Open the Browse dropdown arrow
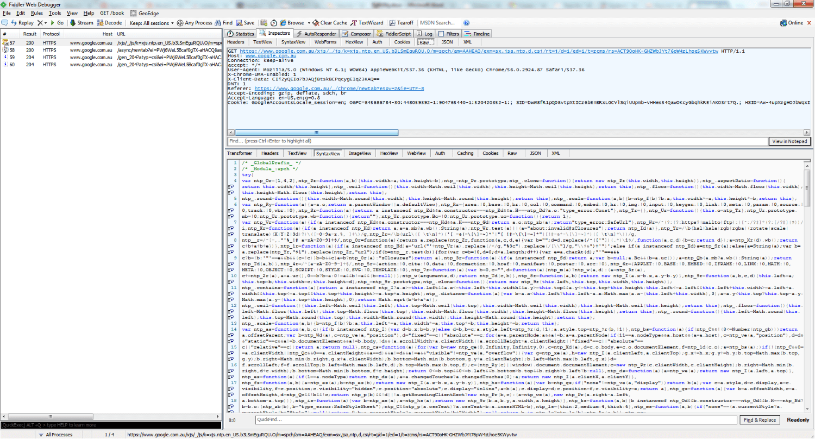The width and height of the screenshot is (815, 439). click(309, 23)
